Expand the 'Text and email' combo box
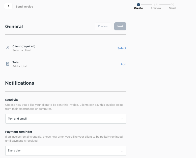 pyautogui.click(x=66, y=119)
